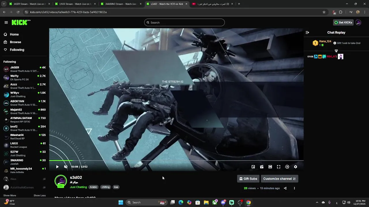
Task: Open the clip creation icon
Action: click(262, 167)
